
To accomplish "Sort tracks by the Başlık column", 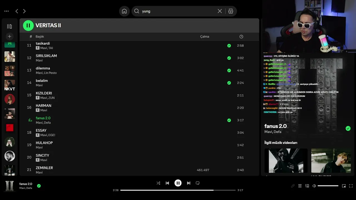I will (x=40, y=37).
